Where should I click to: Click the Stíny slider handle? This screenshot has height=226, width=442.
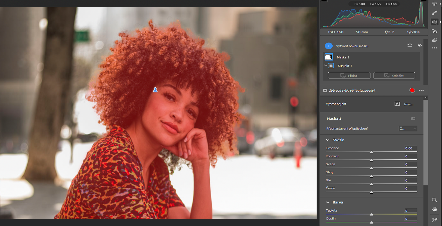pos(372,176)
